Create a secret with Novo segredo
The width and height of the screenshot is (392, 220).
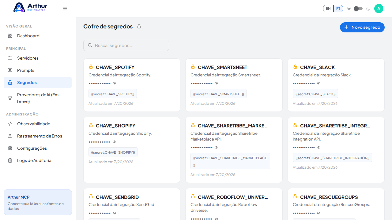(x=362, y=27)
